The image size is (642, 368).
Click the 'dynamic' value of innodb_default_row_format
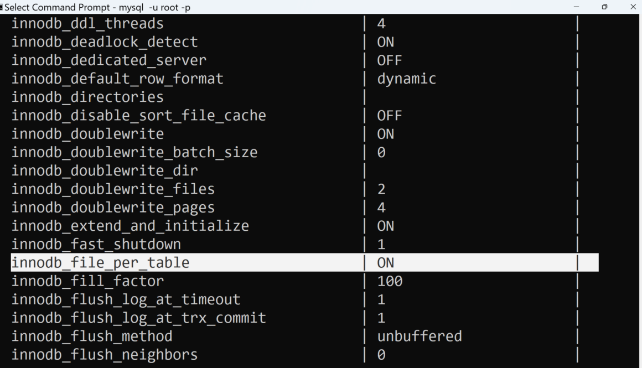[x=406, y=79]
